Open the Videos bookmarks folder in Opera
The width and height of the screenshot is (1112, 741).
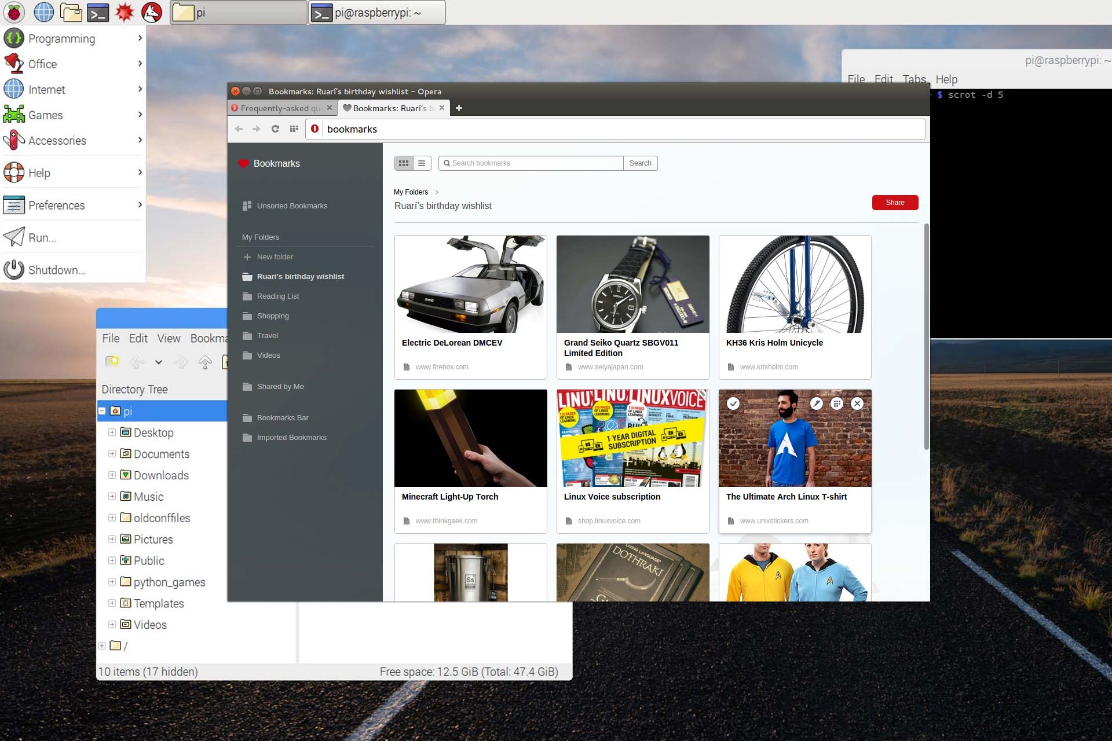coord(261,355)
